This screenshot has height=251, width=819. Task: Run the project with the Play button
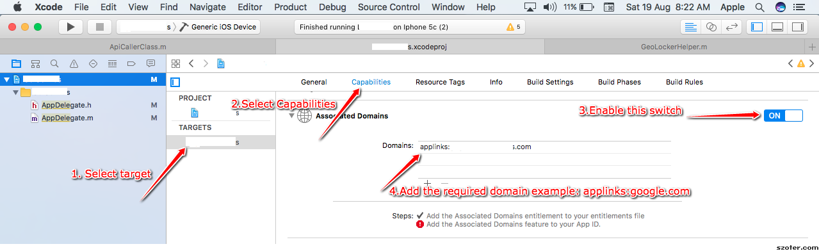(x=71, y=27)
